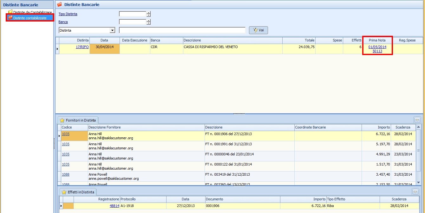Switch to Fornitori in Distinta tab

tap(78, 120)
